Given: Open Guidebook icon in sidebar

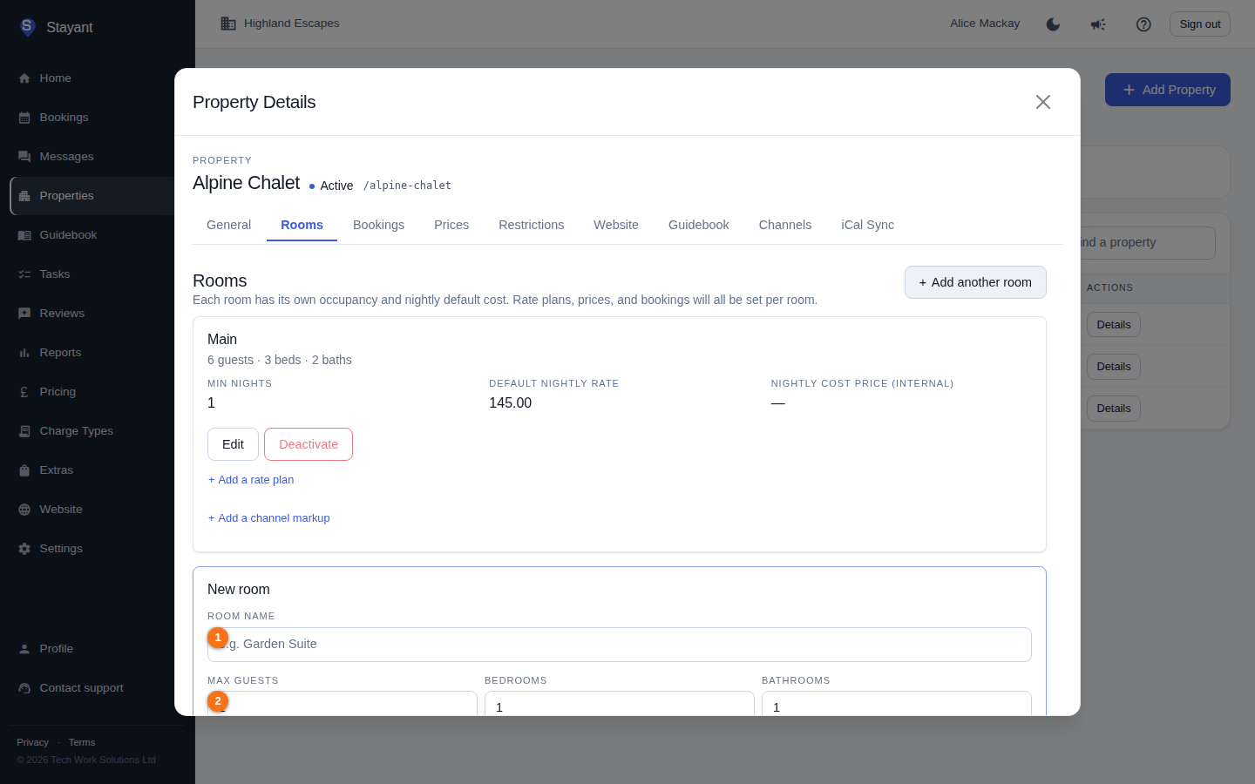Looking at the screenshot, I should [24, 235].
